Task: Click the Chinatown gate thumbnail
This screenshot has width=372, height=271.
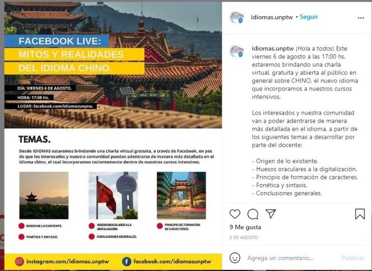Action: click(x=181, y=195)
